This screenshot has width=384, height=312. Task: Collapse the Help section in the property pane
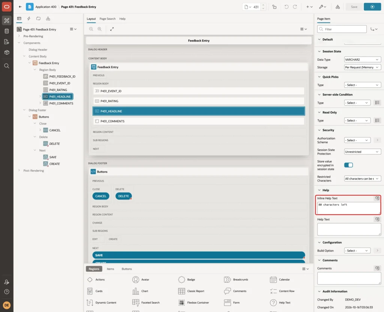pyautogui.click(x=319, y=190)
